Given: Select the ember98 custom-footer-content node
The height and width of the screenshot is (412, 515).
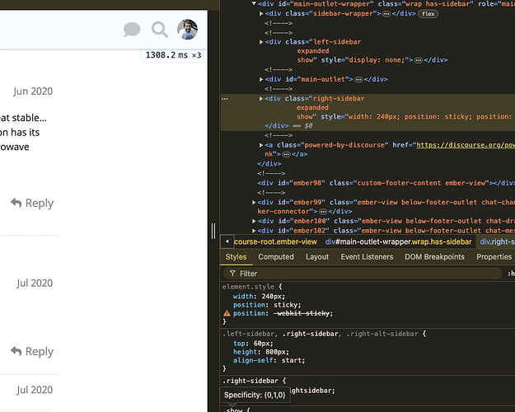Looking at the screenshot, I should (x=386, y=183).
